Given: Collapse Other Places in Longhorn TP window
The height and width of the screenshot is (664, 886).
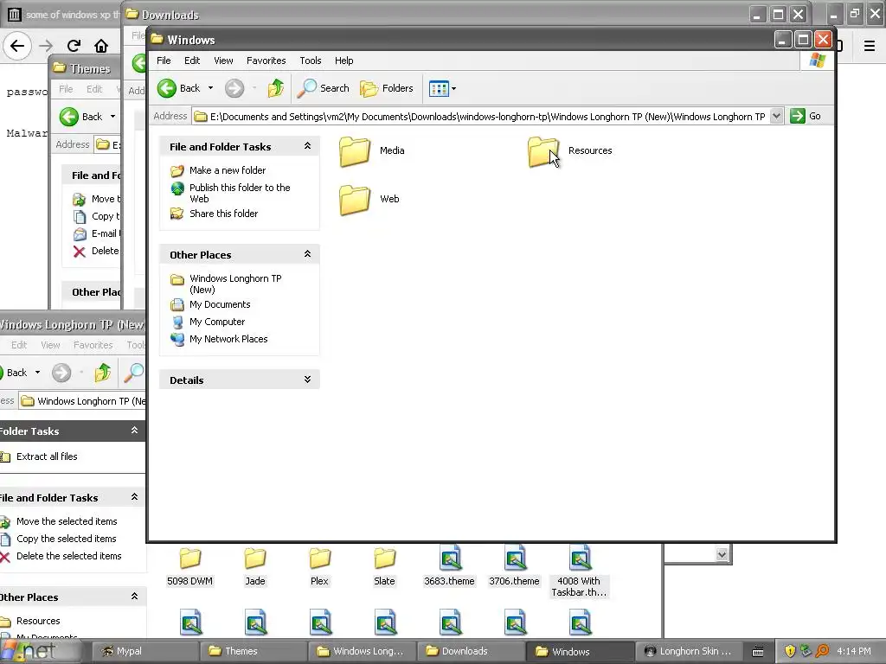Looking at the screenshot, I should 134,597.
